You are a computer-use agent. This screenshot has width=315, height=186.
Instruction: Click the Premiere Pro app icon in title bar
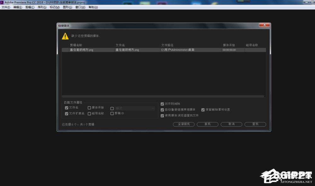(x=2, y=2)
